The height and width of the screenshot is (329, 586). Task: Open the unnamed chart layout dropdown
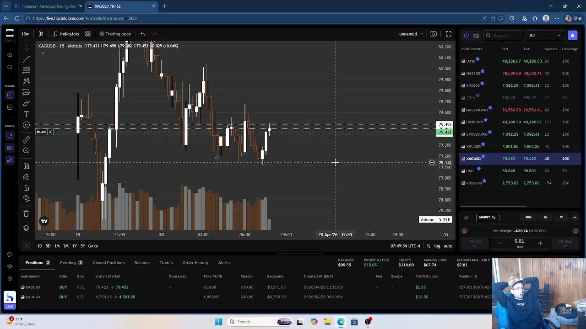pos(411,34)
